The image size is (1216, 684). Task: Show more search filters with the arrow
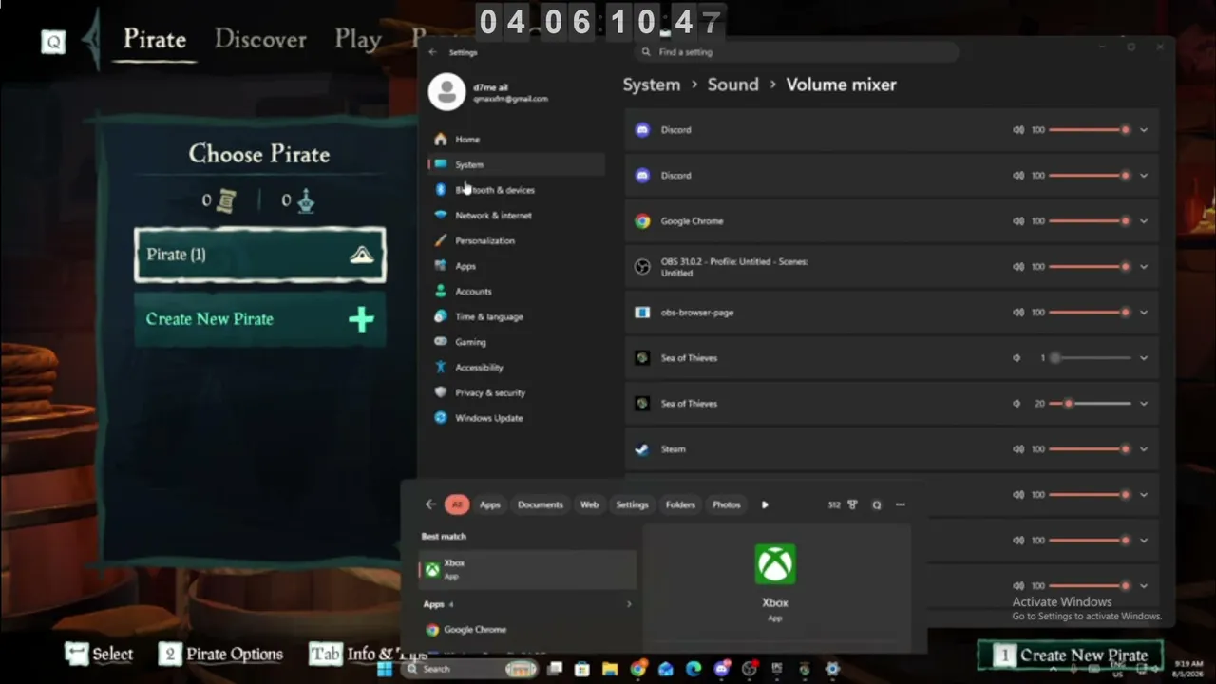click(765, 504)
